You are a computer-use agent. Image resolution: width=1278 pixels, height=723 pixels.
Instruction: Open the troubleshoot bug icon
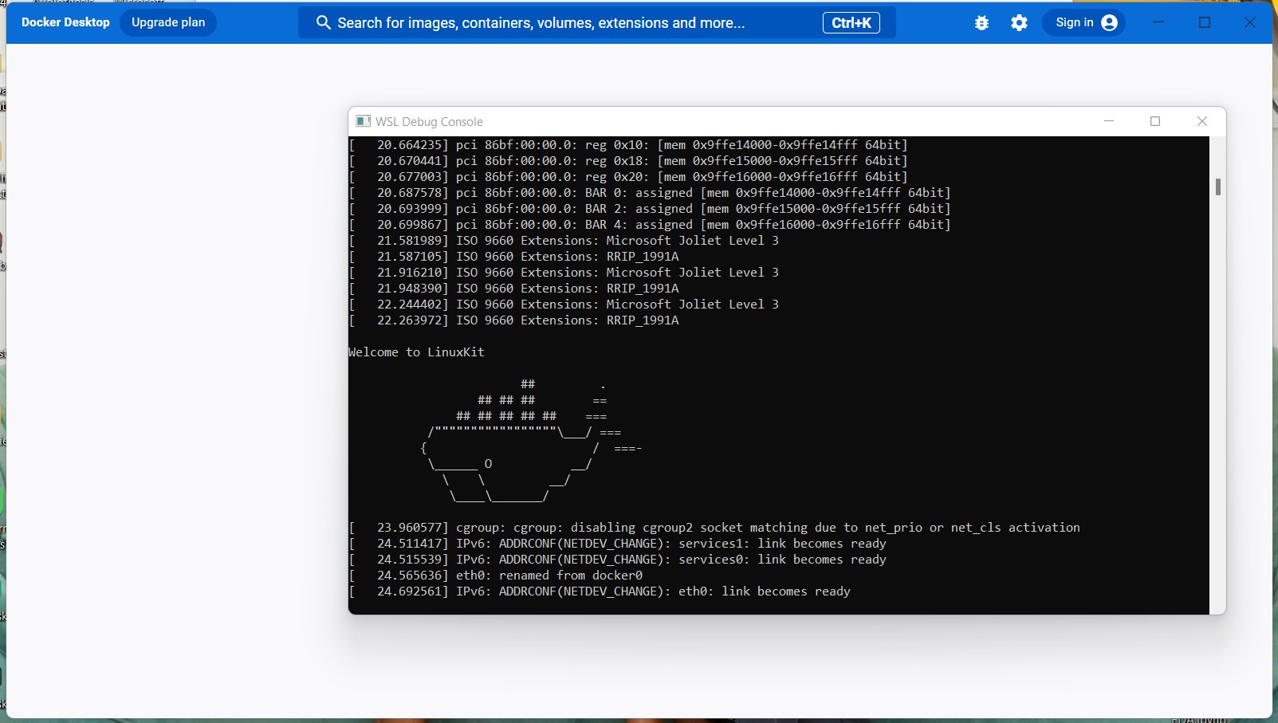[982, 23]
